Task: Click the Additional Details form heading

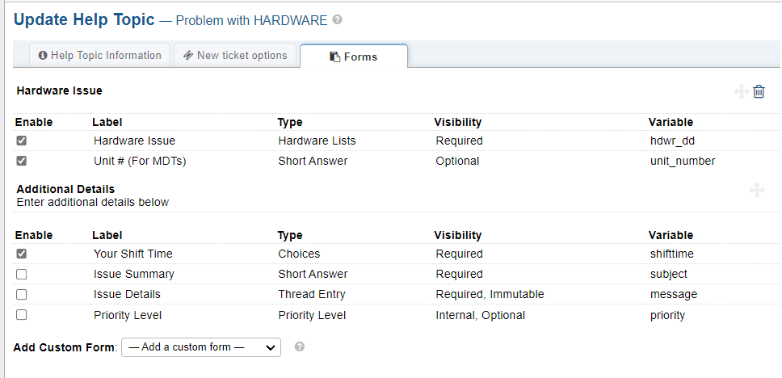Action: [65, 189]
